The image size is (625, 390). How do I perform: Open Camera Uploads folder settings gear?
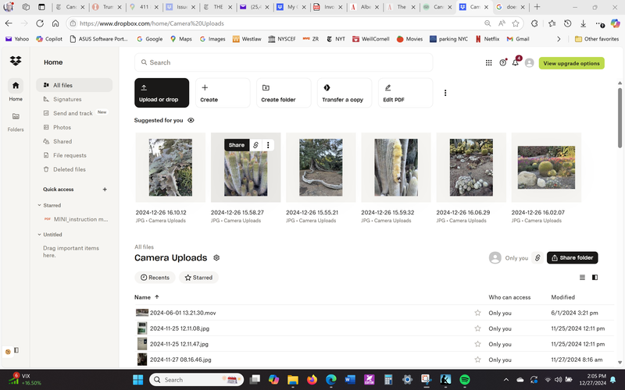tap(216, 257)
